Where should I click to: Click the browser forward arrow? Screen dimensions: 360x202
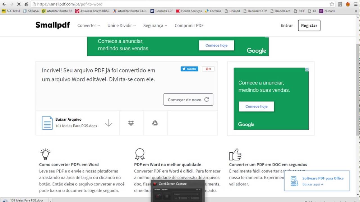pos(12,4)
